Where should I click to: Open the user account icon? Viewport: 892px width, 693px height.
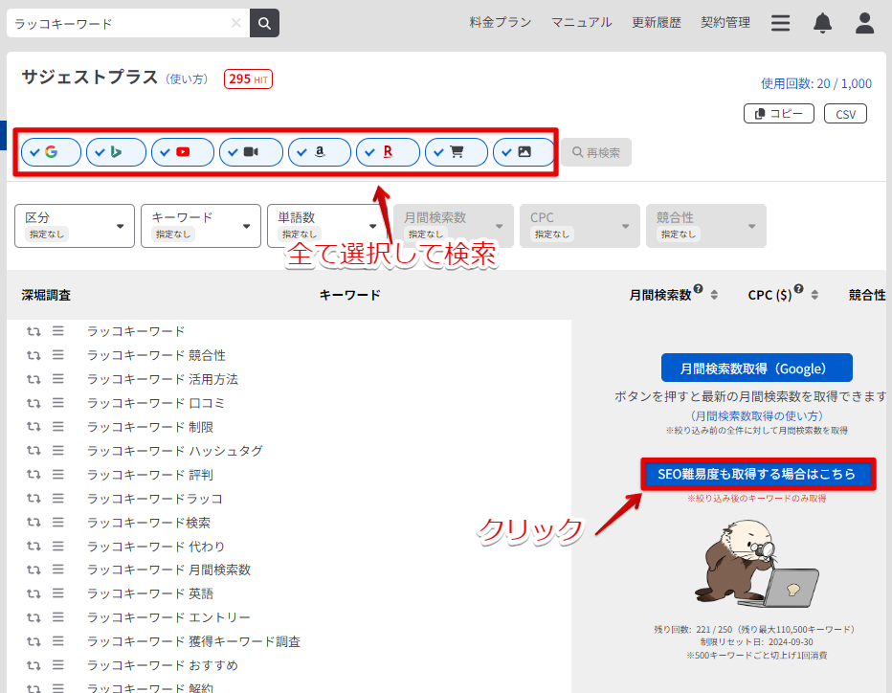coord(864,23)
